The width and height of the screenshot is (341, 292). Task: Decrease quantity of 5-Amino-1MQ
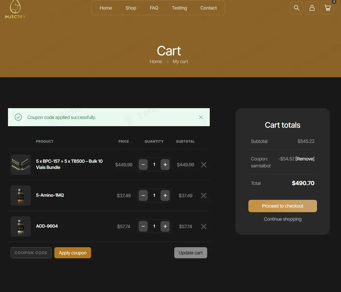[143, 195]
